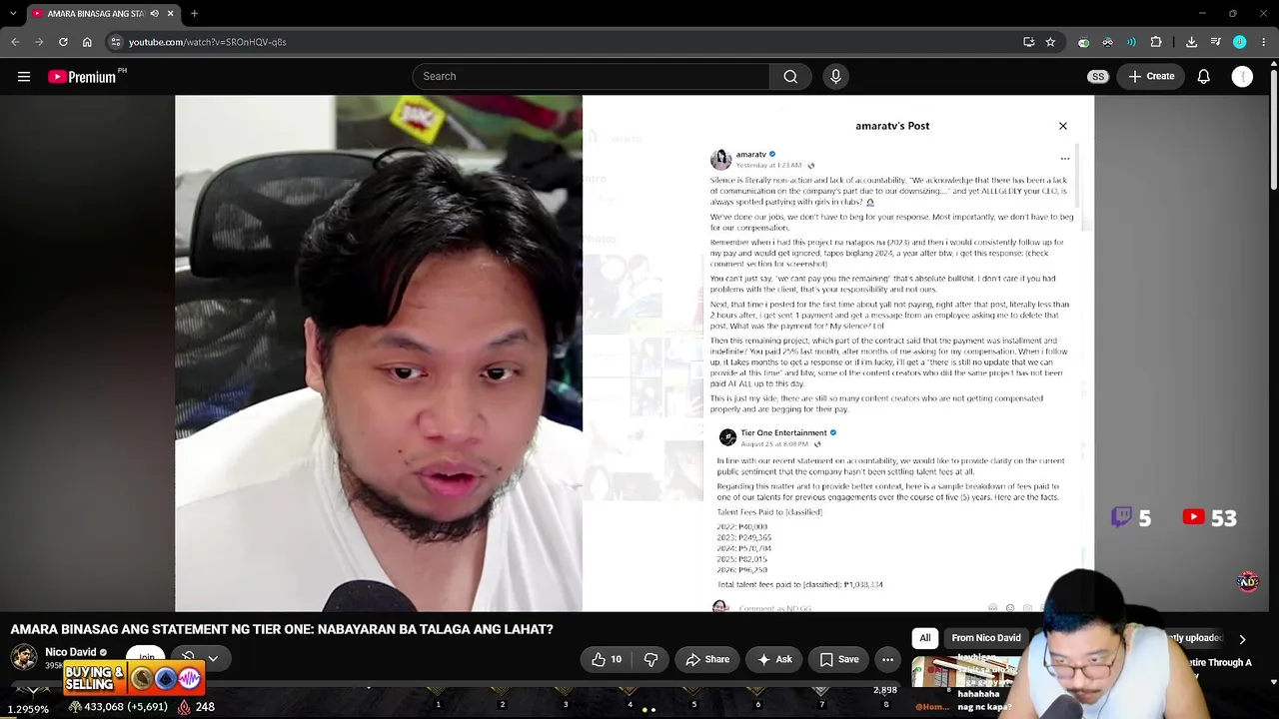The height and width of the screenshot is (719, 1279).
Task: Open the tab search dropdown arrow
Action: 12,13
